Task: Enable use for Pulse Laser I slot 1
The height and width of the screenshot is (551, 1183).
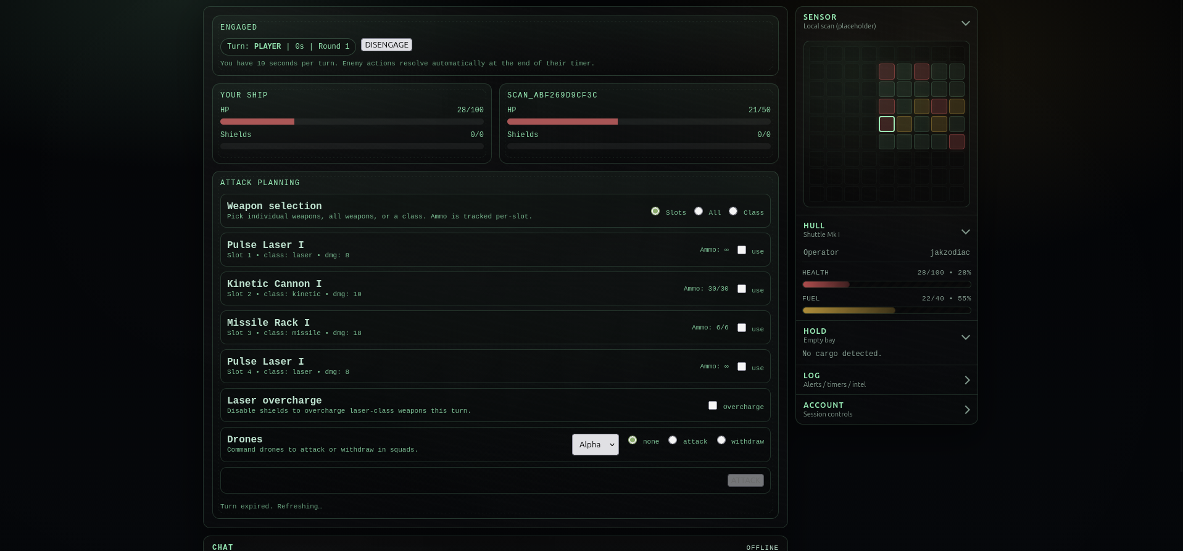Action: pos(742,250)
